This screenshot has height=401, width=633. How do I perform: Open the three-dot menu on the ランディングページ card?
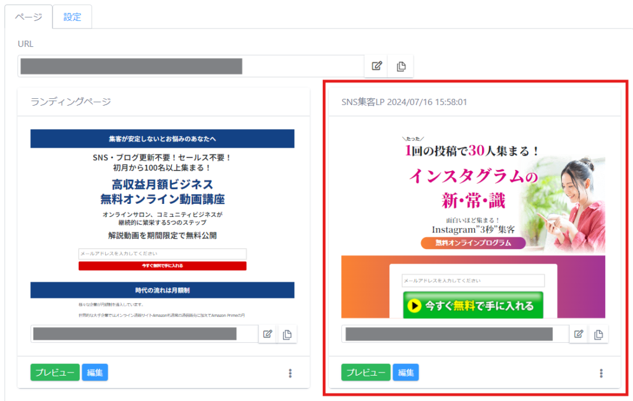[x=289, y=372]
